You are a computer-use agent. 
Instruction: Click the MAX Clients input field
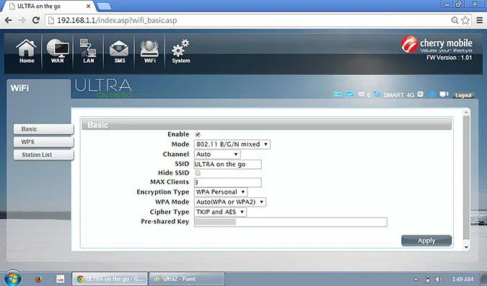coord(228,183)
